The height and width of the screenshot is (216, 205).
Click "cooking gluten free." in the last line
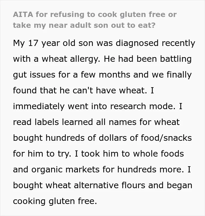(55, 201)
